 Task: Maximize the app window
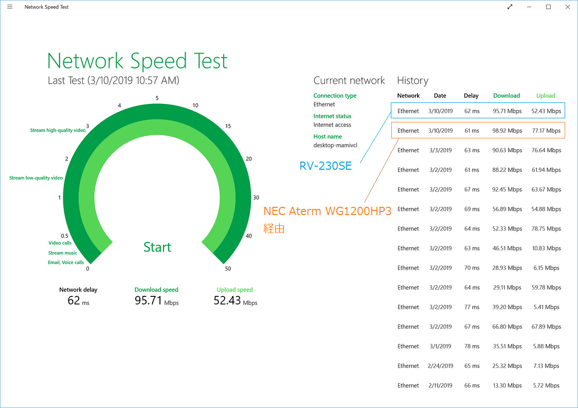pos(548,7)
